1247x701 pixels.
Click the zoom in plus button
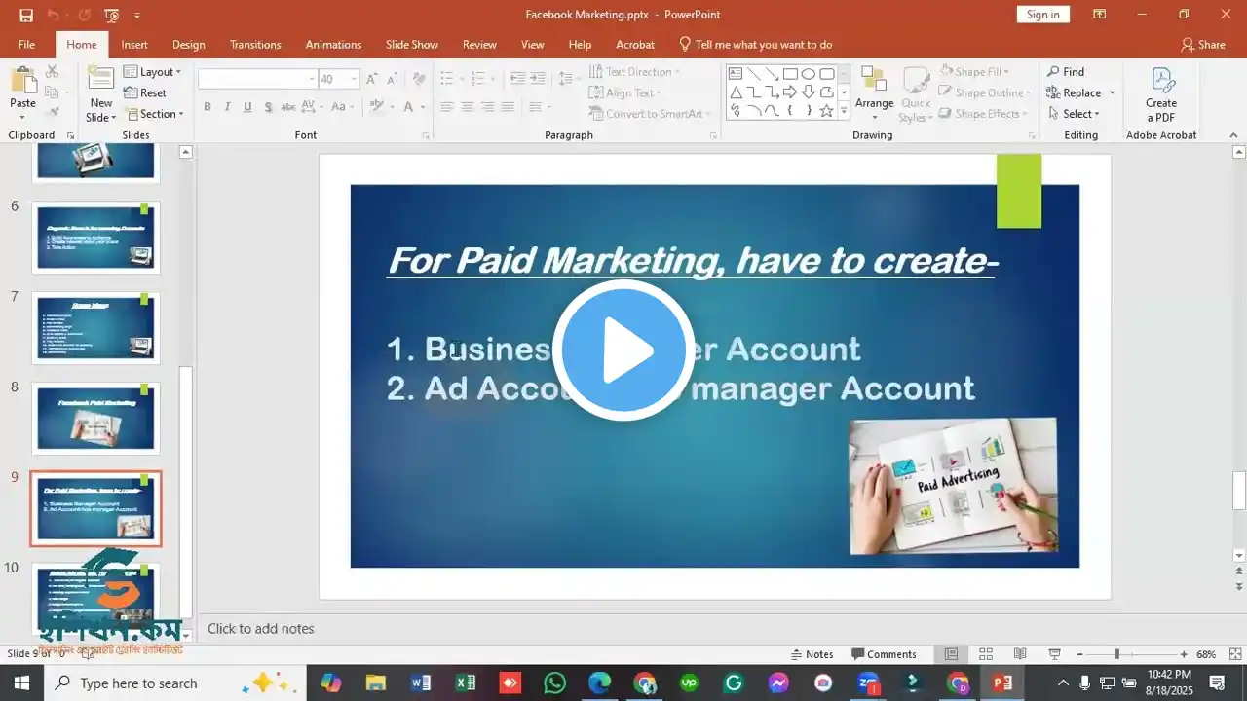[1184, 654]
